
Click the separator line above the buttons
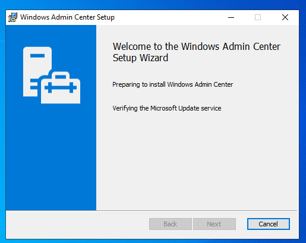(152, 210)
